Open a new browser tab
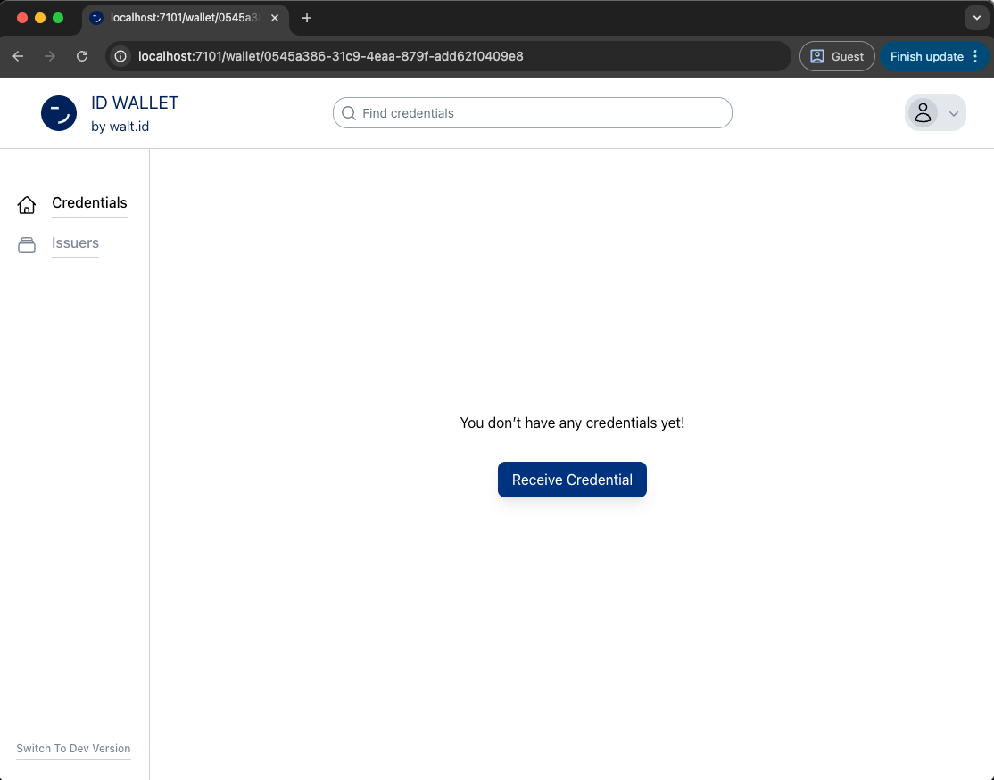 tap(307, 18)
